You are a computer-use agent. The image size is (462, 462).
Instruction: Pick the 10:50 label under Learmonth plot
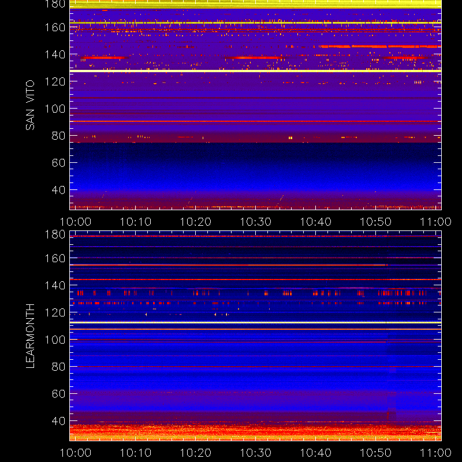[376, 453]
